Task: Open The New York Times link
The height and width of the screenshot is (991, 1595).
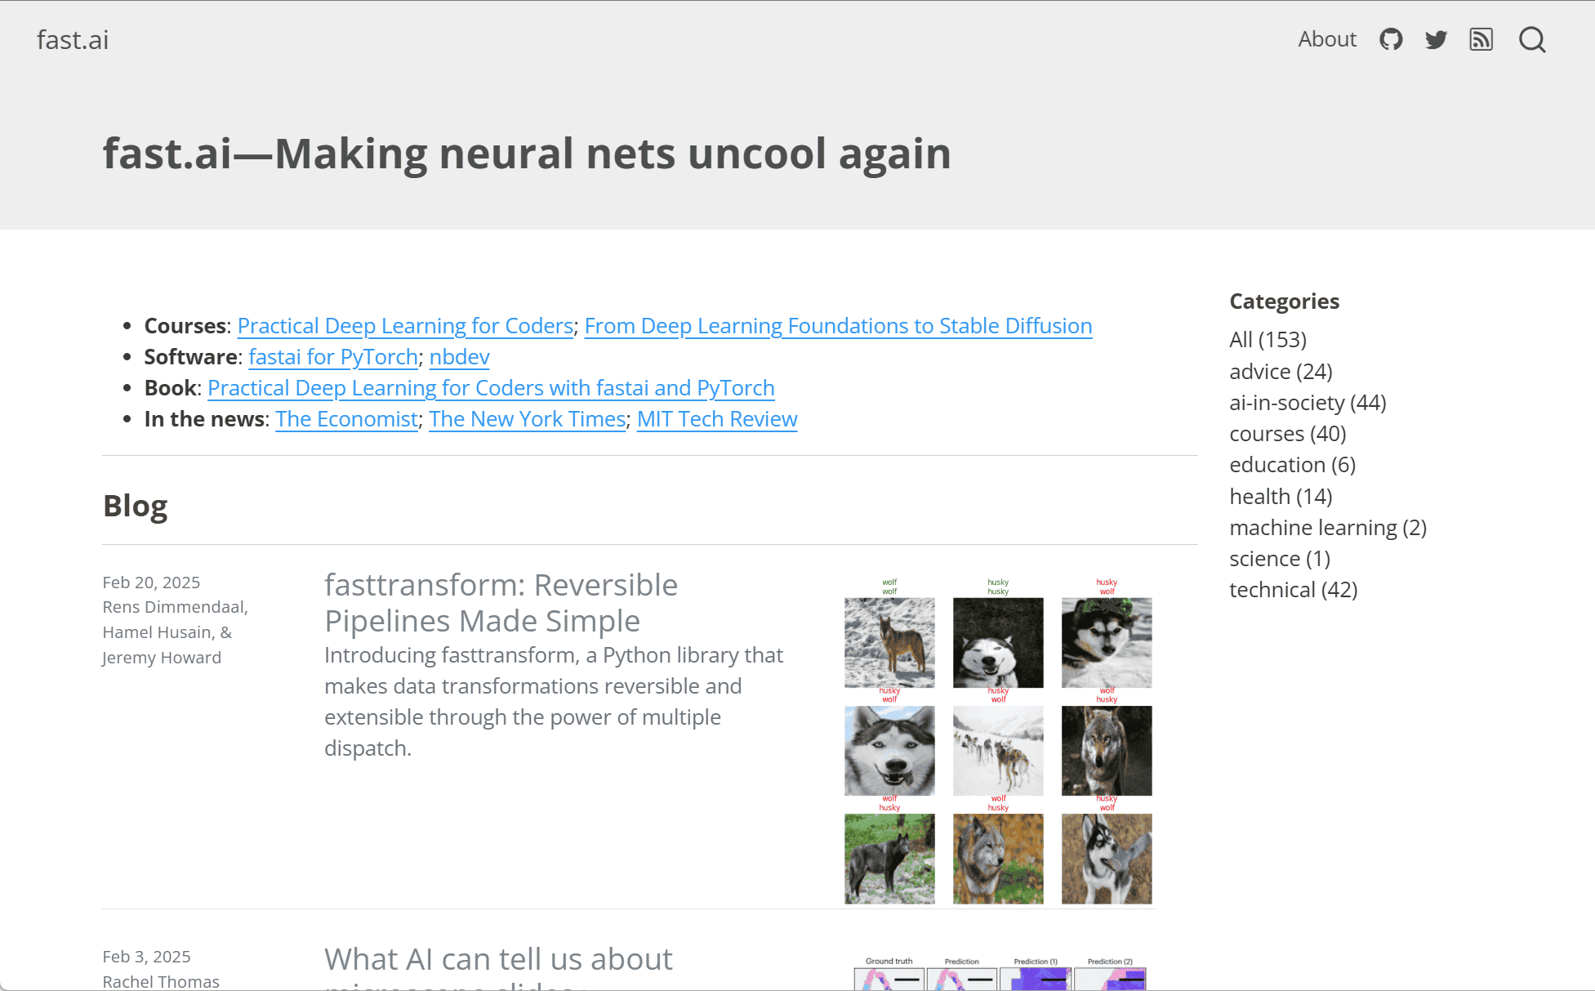Action: 528,419
